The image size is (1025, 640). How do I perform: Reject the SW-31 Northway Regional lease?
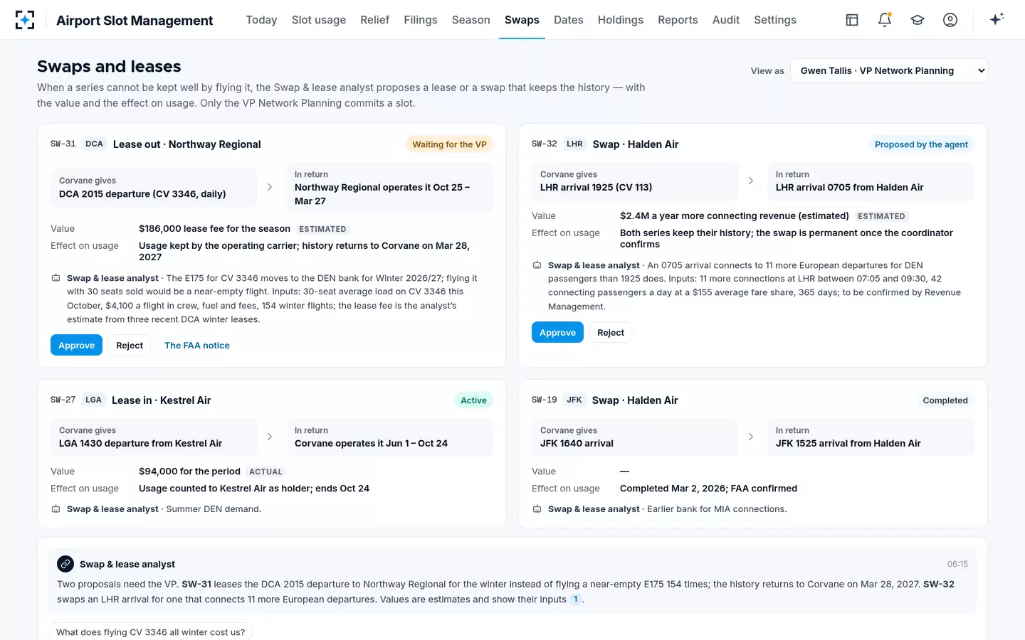(x=130, y=345)
